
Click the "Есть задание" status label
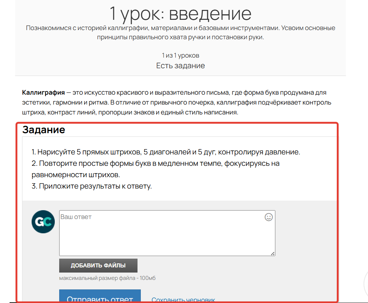click(x=180, y=66)
